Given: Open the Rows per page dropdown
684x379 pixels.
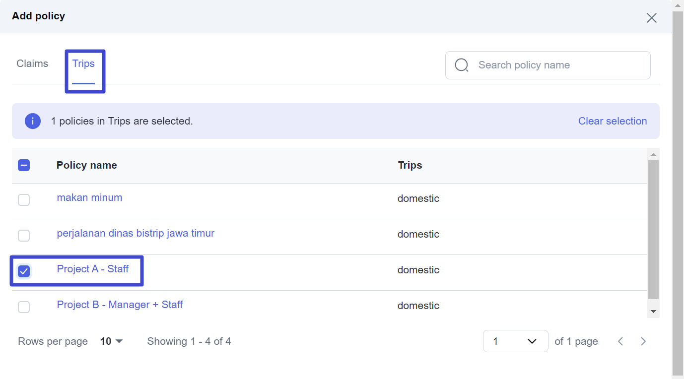Looking at the screenshot, I should tap(112, 341).
